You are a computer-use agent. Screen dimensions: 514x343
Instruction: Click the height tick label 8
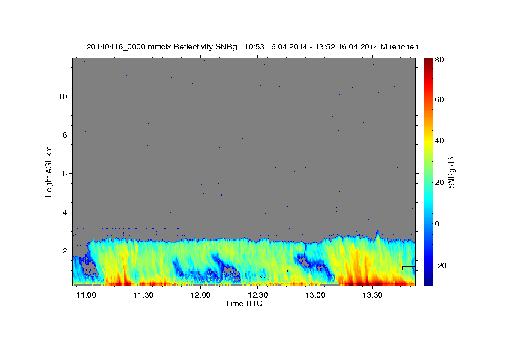point(66,135)
